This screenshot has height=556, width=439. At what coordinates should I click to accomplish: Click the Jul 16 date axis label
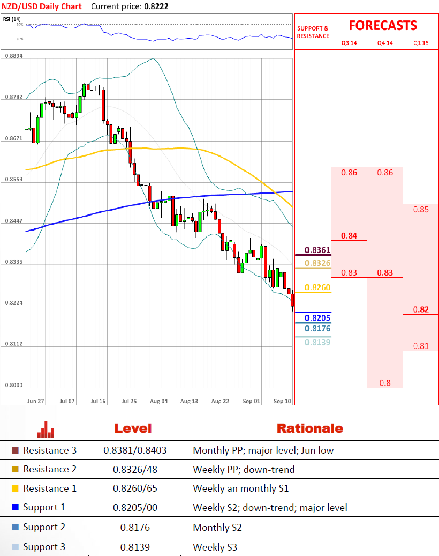[98, 401]
